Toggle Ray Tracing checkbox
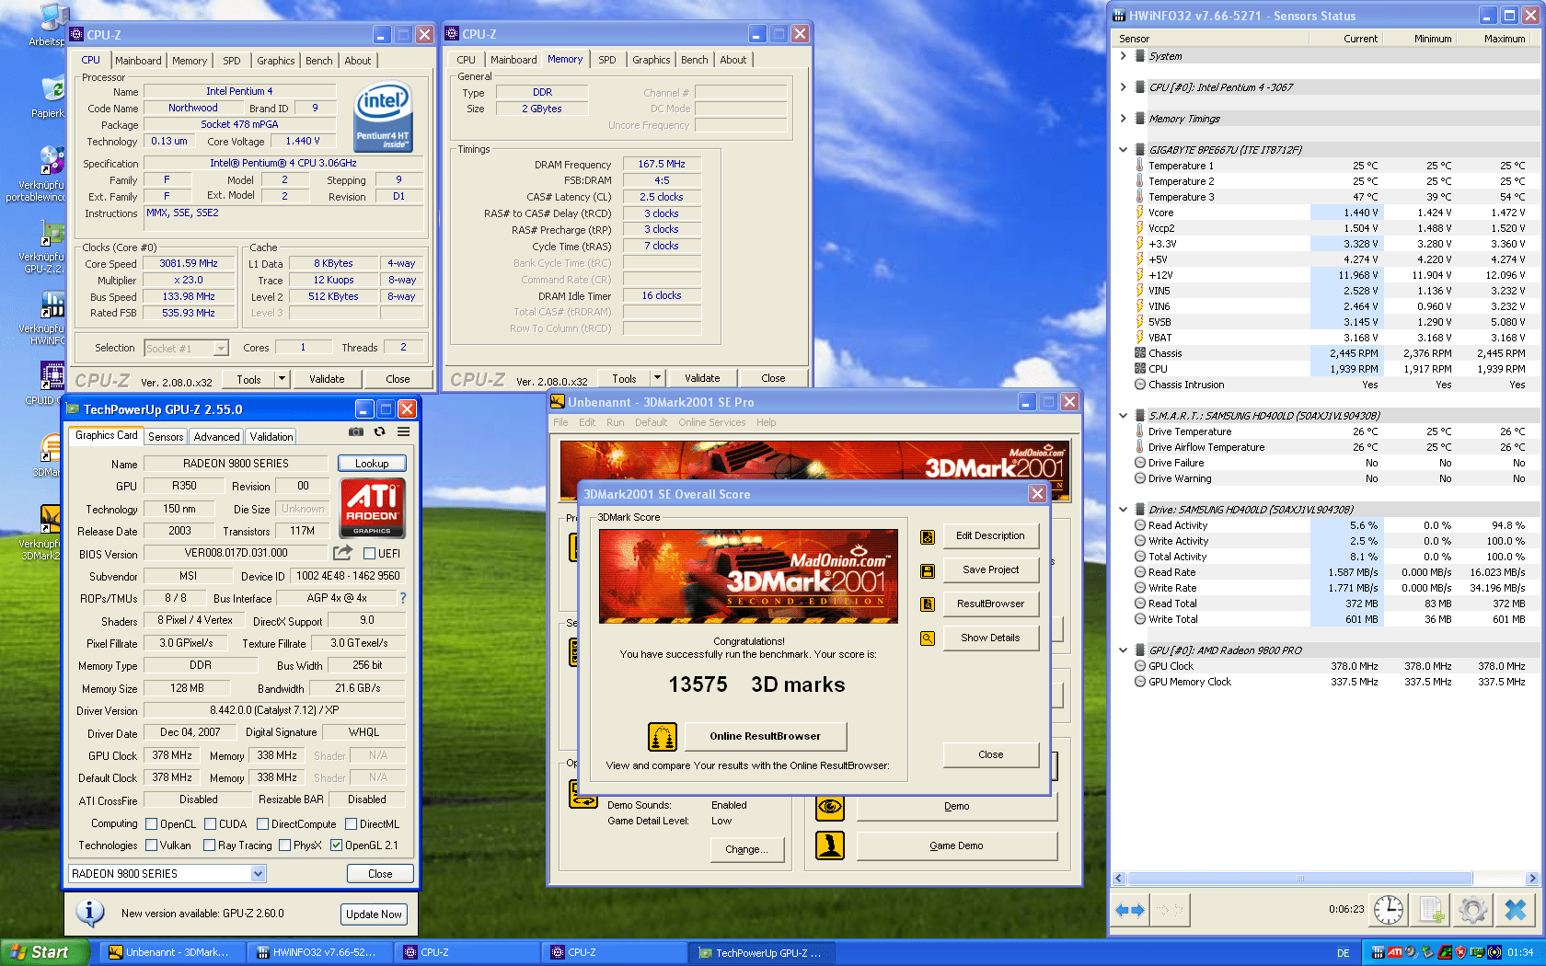 click(x=209, y=845)
